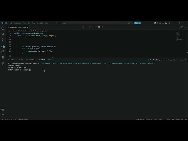This screenshot has width=188, height=141.
Task: Open the Explorer view in activity bar
Action: [3, 28]
